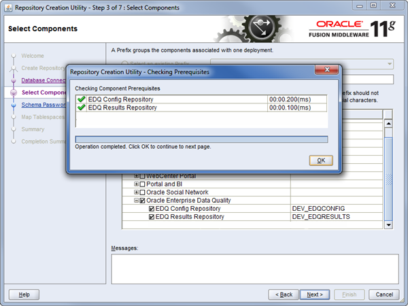Click the prerequisites progress bar
Image resolution: width=408 pixels, height=306 pixels.
201,139
